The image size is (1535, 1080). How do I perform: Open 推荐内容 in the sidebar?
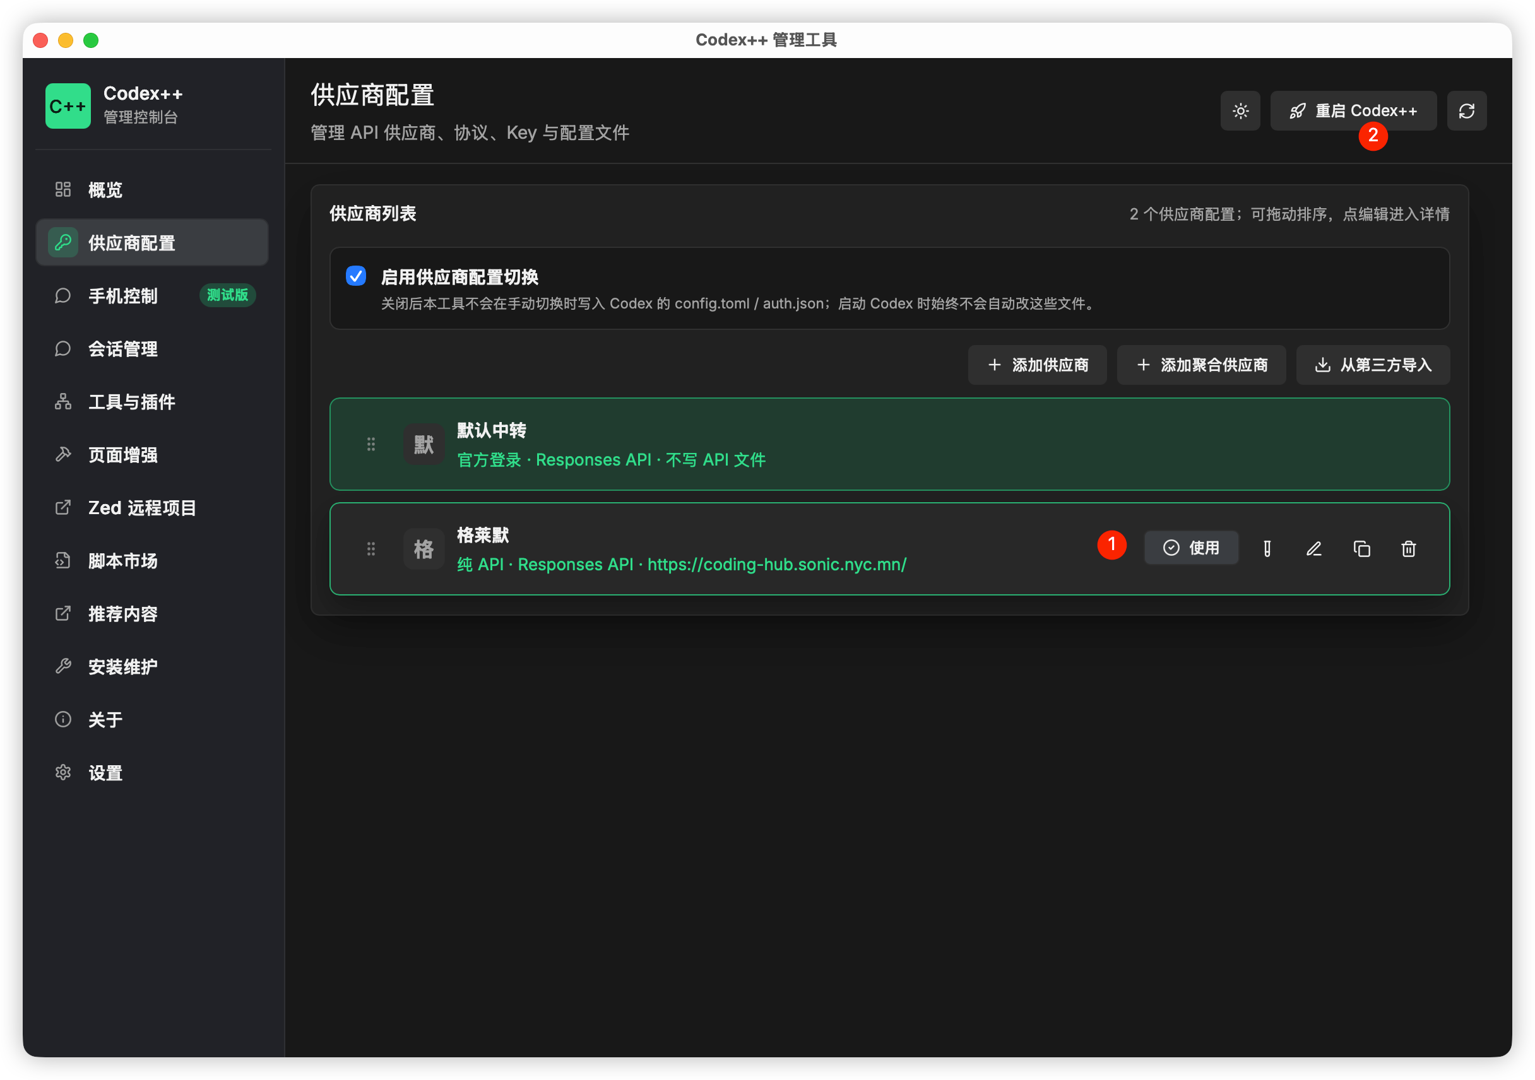(x=153, y=614)
